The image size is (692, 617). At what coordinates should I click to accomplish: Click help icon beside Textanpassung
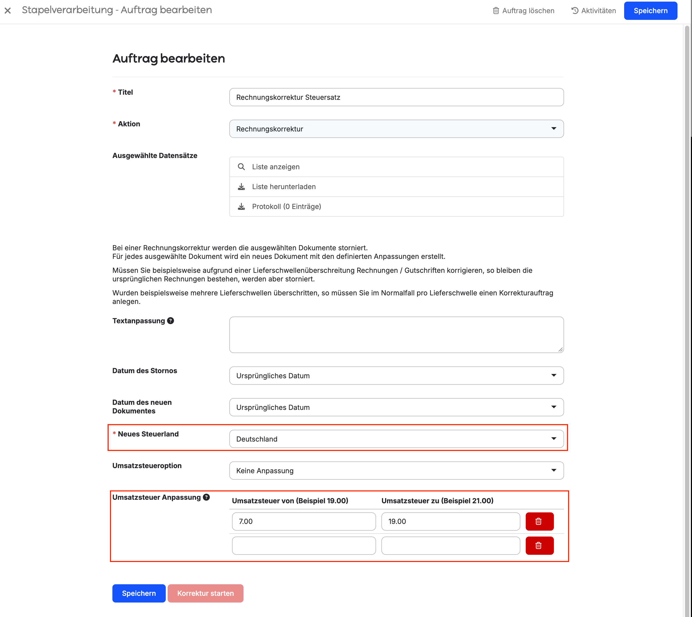tap(171, 321)
